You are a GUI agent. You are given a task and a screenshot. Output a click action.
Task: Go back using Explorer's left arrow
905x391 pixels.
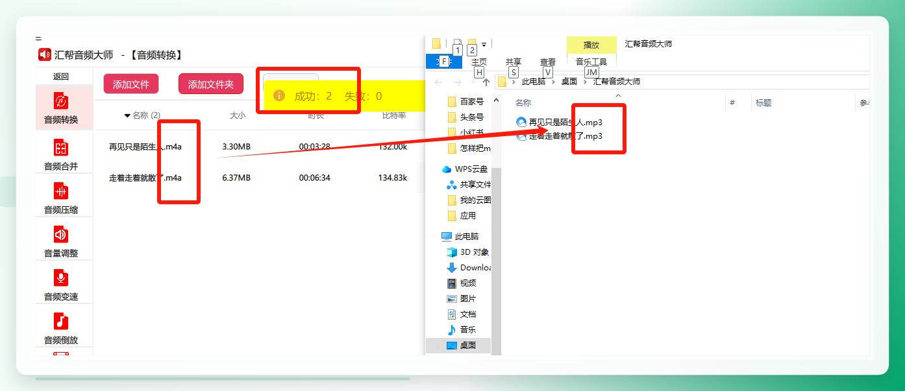[x=438, y=82]
